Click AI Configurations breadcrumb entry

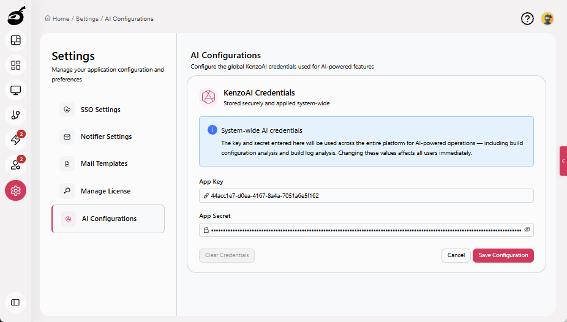(x=129, y=19)
